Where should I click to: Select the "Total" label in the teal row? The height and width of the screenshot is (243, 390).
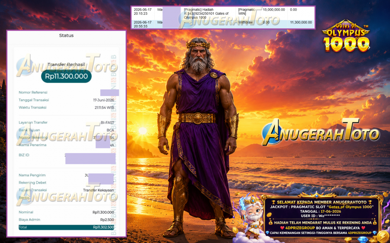pos(23,227)
